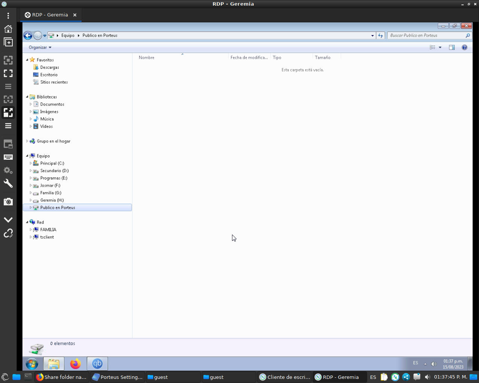Open Explorer help with the question mark icon
The width and height of the screenshot is (479, 383).
[x=464, y=47]
